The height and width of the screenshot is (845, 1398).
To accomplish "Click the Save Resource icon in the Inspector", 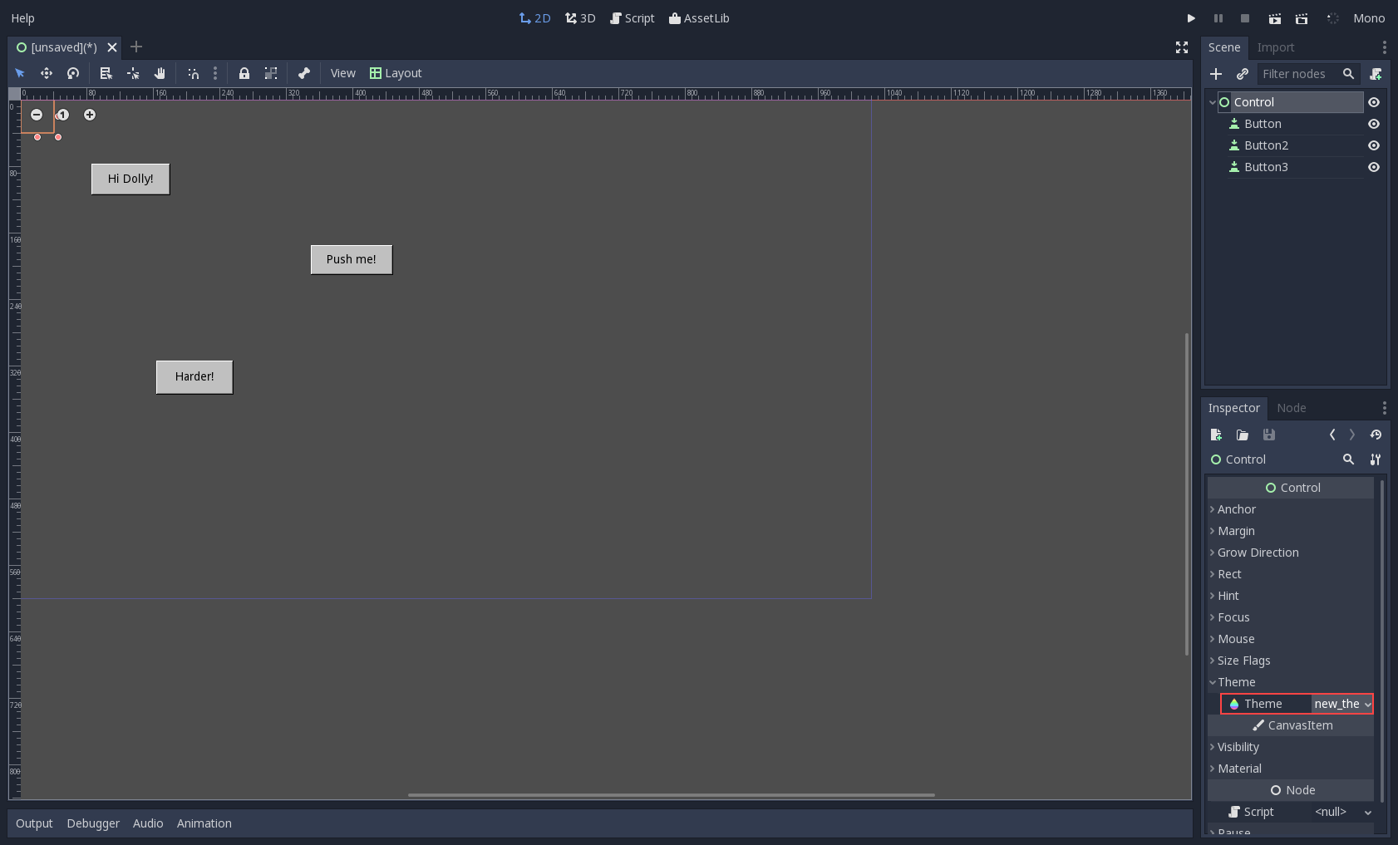I will click(1268, 435).
